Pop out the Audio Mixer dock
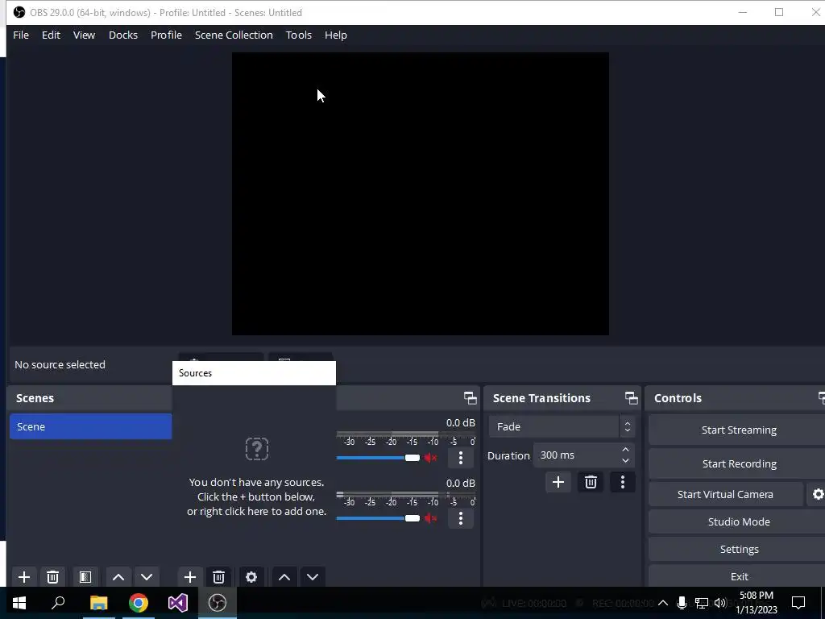The width and height of the screenshot is (825, 619). pos(471,398)
